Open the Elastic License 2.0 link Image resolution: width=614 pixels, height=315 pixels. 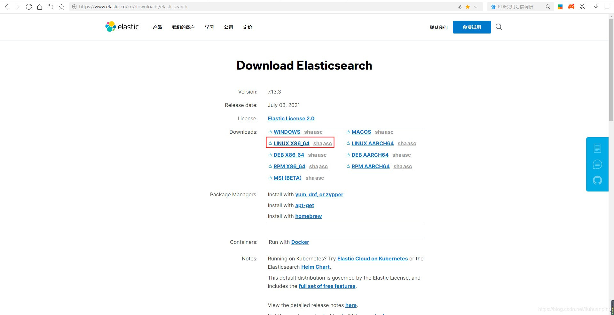[291, 118]
